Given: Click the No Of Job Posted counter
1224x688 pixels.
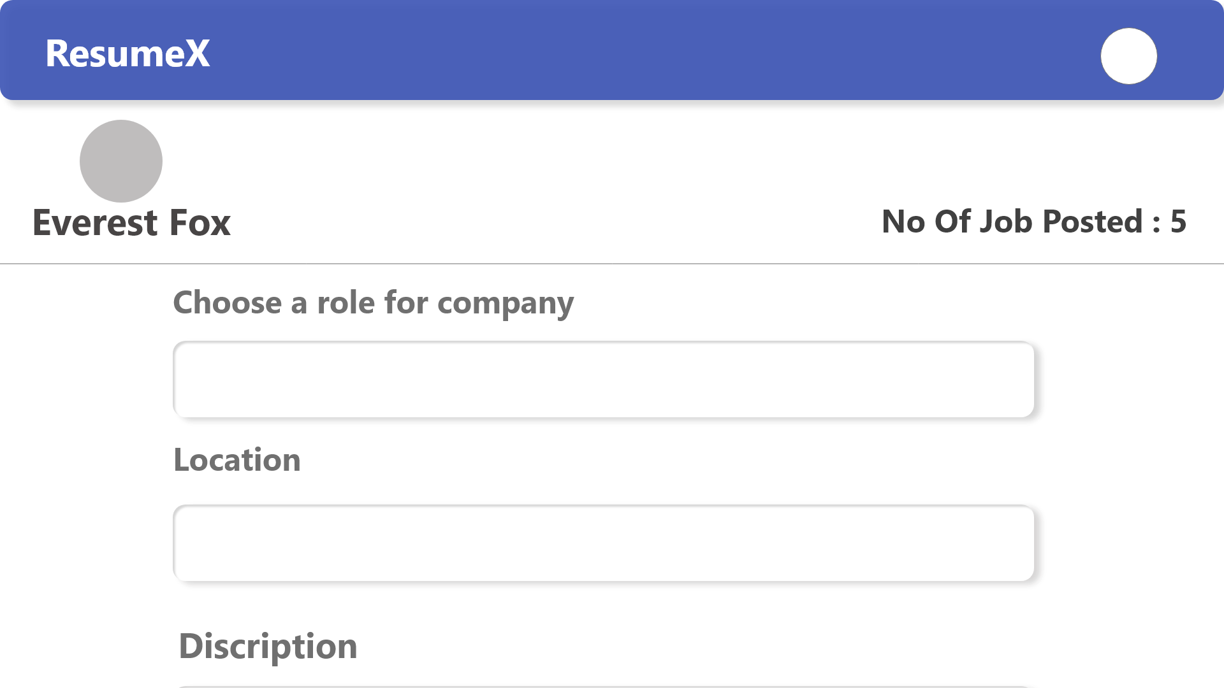Looking at the screenshot, I should [x=1033, y=222].
